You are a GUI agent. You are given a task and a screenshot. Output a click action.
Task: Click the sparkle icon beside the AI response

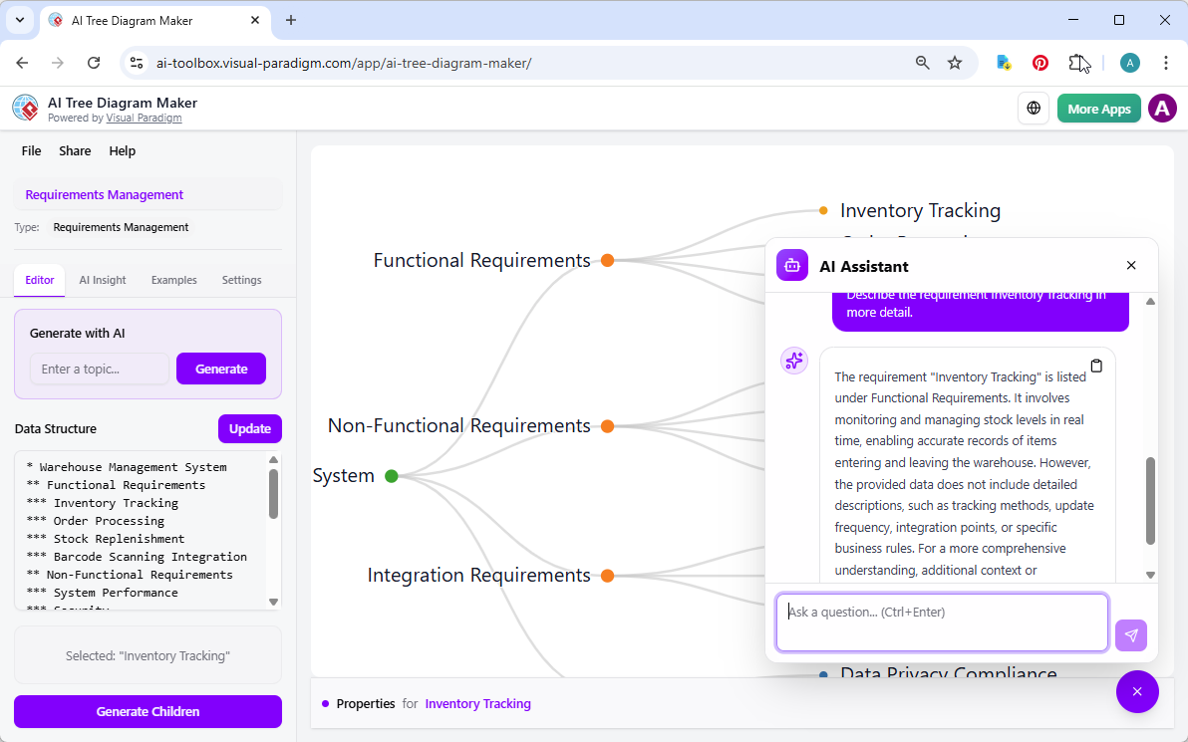tap(794, 361)
